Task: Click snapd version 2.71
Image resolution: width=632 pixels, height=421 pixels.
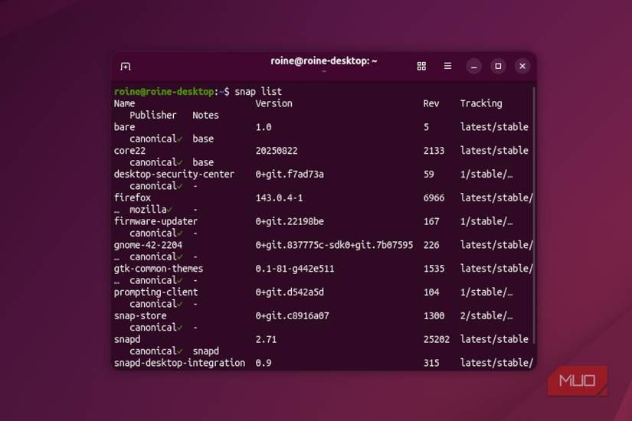Action: tap(266, 339)
